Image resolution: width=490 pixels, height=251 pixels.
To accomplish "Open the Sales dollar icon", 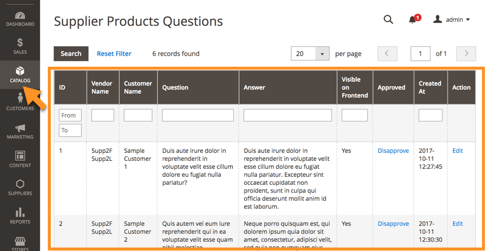I will click(x=20, y=43).
